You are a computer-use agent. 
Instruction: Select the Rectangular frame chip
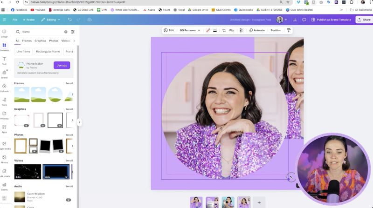click(48, 52)
